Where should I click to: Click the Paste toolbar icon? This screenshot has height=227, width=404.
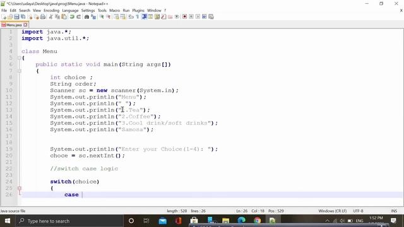[x=64, y=17]
